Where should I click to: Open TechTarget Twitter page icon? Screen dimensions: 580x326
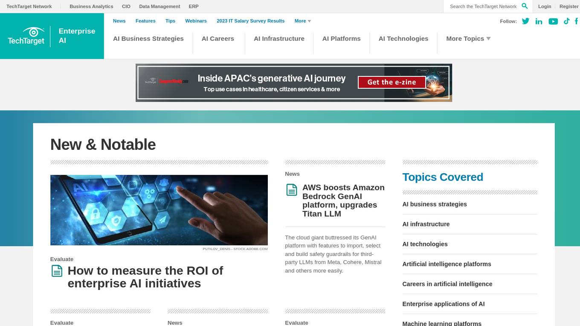pyautogui.click(x=525, y=21)
